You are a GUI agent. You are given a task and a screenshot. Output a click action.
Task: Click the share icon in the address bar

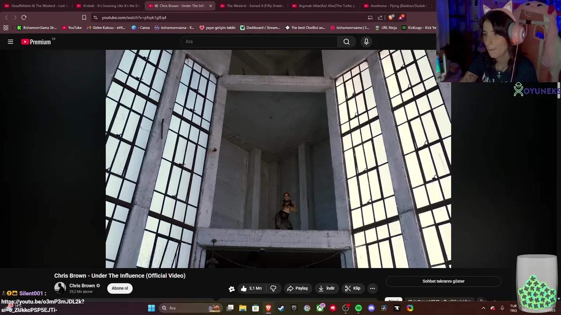point(380,17)
